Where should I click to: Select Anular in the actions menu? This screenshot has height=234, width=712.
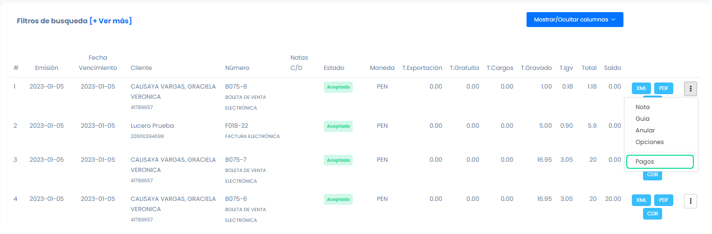pyautogui.click(x=645, y=131)
